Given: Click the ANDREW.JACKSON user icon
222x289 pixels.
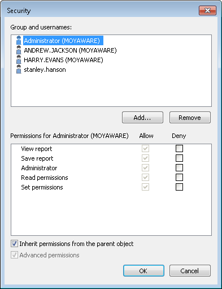Looking at the screenshot, I should coord(19,50).
